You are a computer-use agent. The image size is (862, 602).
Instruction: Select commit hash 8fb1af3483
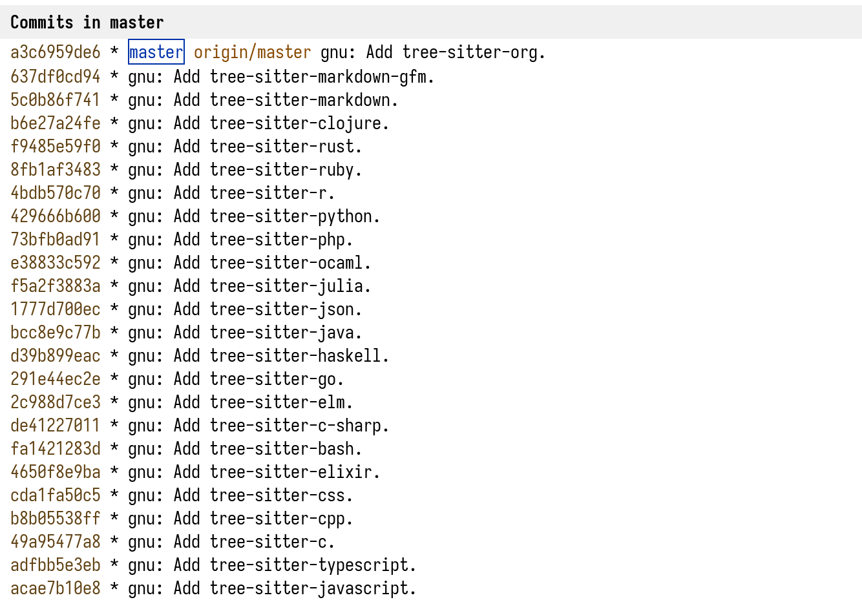(x=56, y=170)
